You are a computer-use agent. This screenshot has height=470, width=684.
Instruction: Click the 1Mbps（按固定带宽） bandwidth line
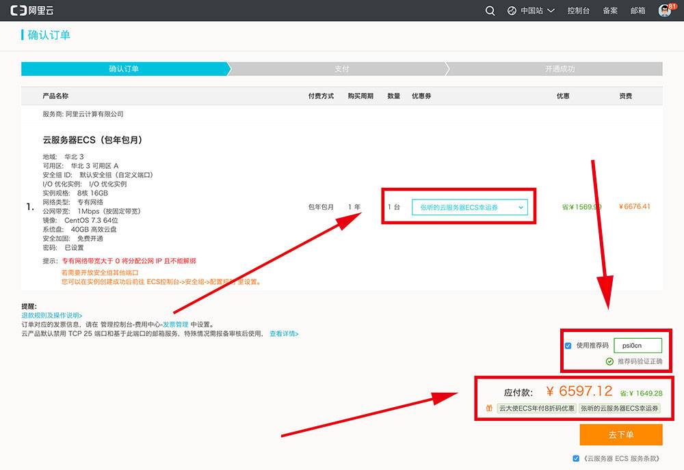(92, 211)
